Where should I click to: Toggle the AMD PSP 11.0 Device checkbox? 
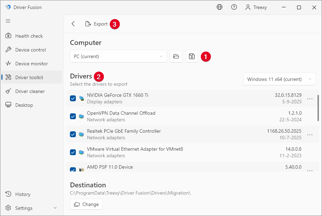click(73, 169)
